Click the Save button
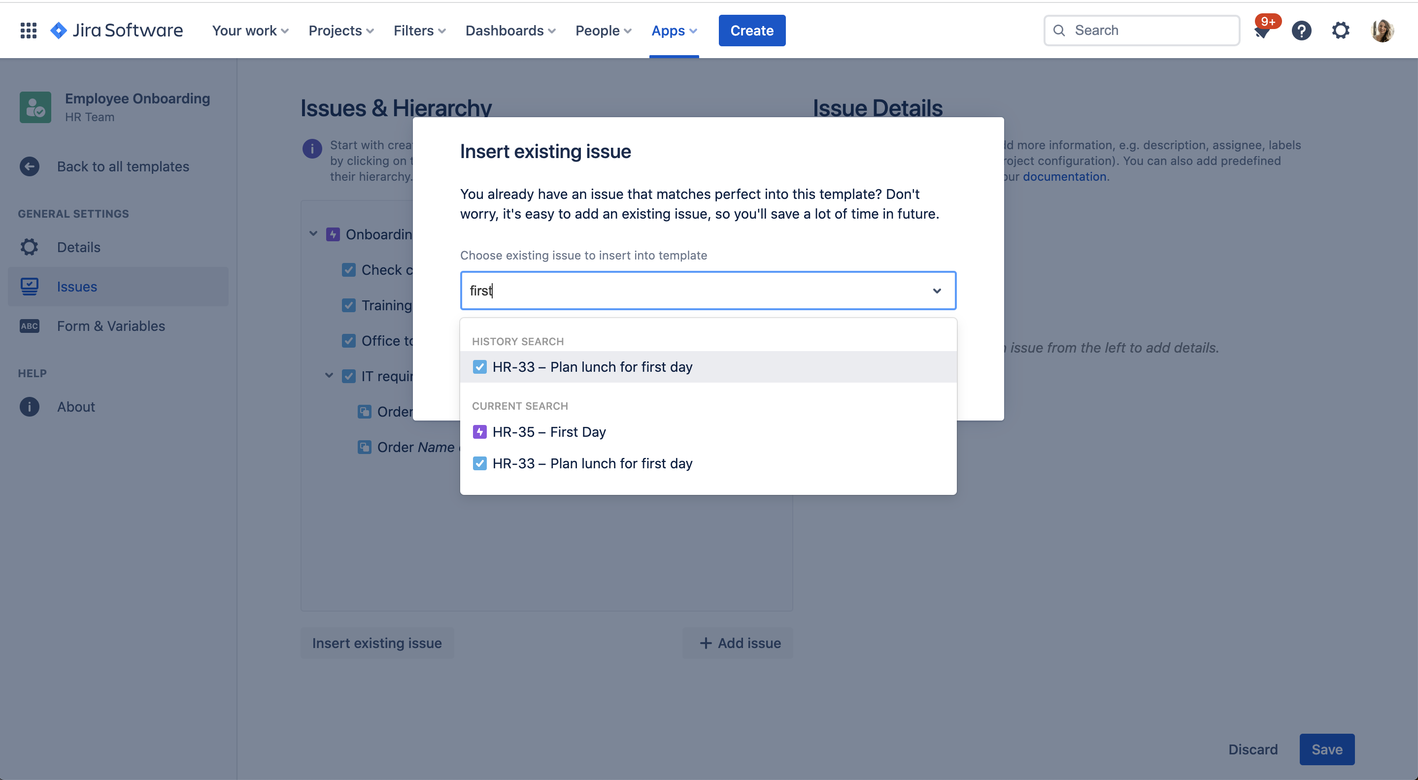Viewport: 1418px width, 780px height. 1327,749
